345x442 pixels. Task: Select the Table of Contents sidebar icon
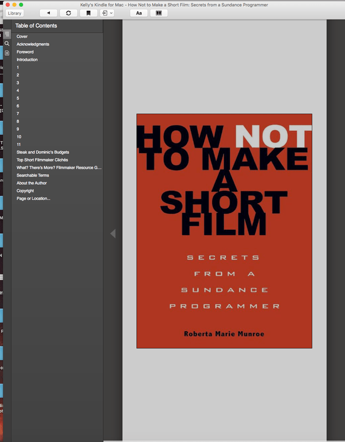(x=7, y=34)
